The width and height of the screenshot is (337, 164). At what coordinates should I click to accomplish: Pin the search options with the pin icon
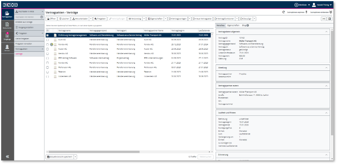306,13
